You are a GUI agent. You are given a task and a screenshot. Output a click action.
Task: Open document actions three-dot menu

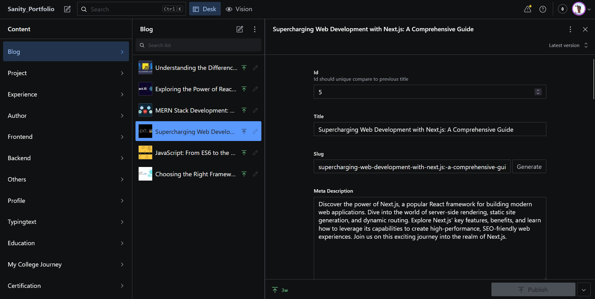pyautogui.click(x=570, y=29)
